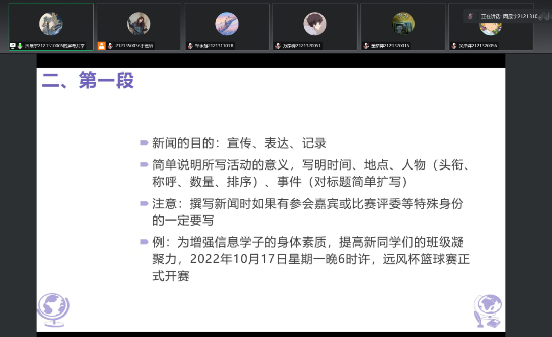
Task: Open 邹永超's participant avatar
Action: click(x=227, y=24)
